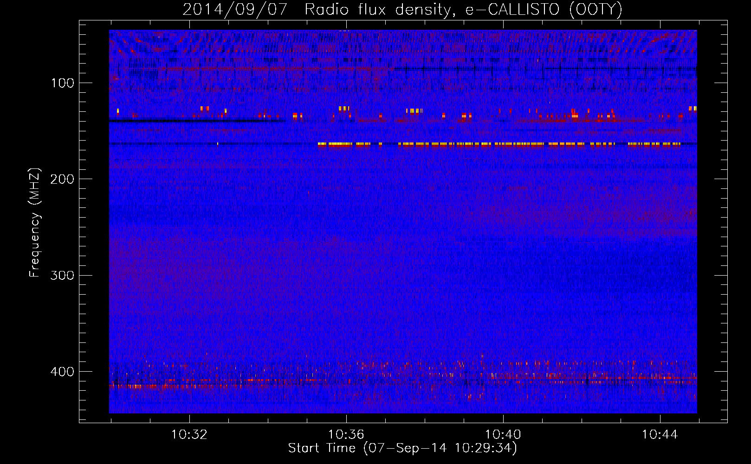Click the red noisy band near 410 MHz
The height and width of the screenshot is (464, 751).
[x=557, y=376]
